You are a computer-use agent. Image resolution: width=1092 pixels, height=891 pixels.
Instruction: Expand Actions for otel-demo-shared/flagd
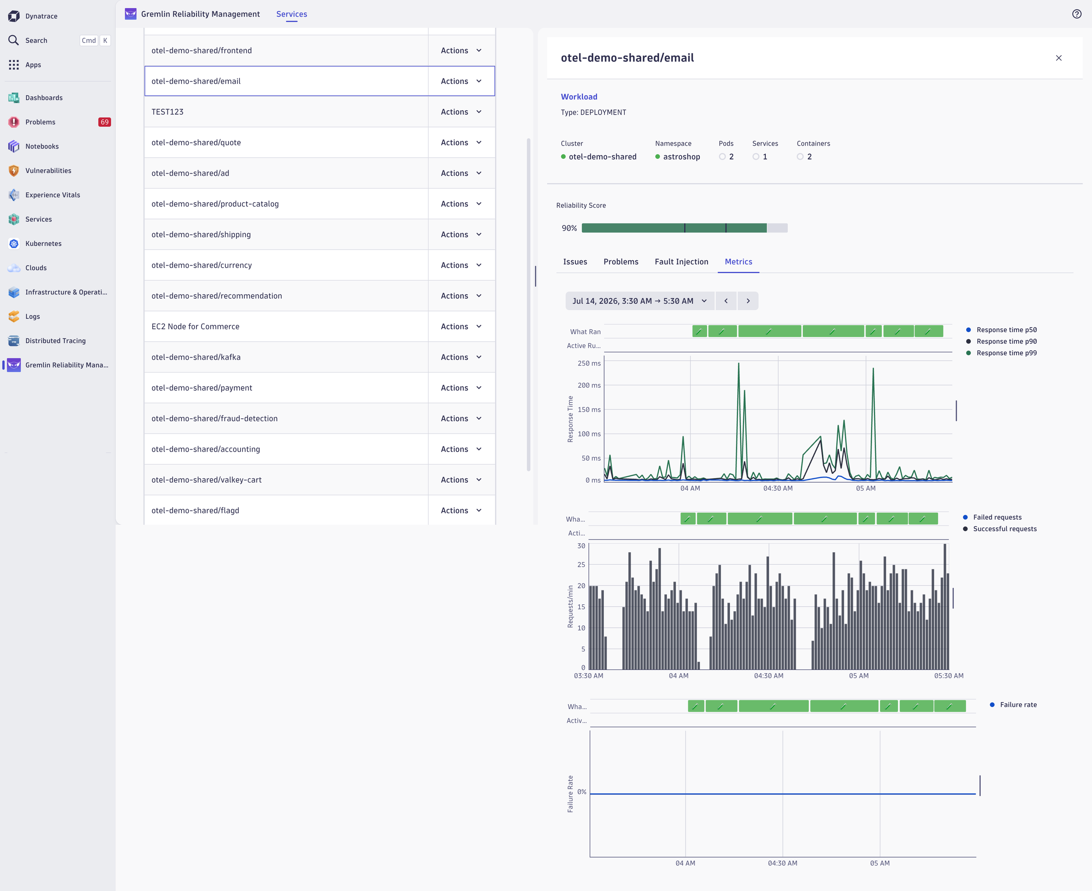(x=461, y=510)
